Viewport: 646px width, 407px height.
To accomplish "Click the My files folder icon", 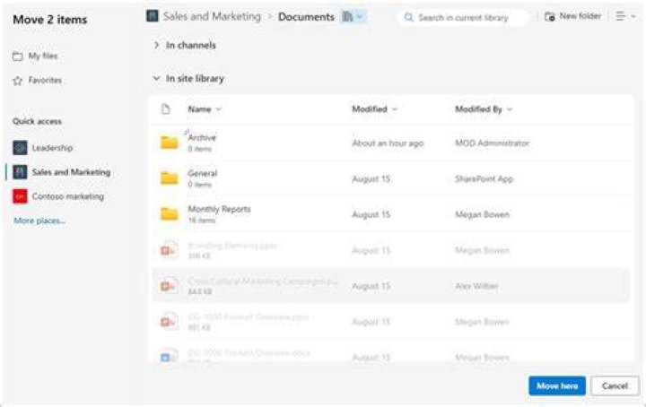I will (x=17, y=56).
